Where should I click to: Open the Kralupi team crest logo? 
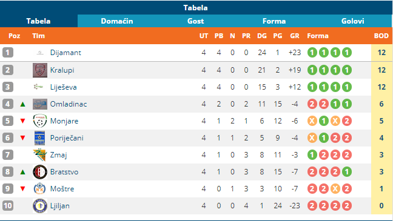click(40, 70)
